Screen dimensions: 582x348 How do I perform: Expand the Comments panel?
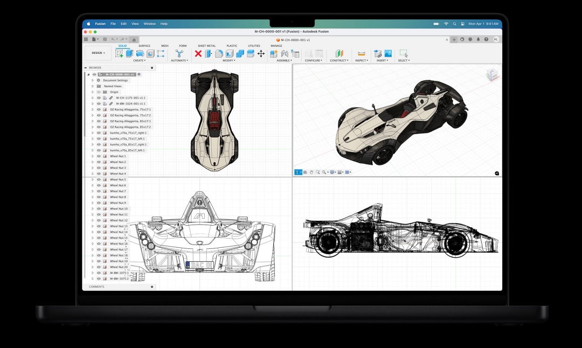click(x=152, y=287)
